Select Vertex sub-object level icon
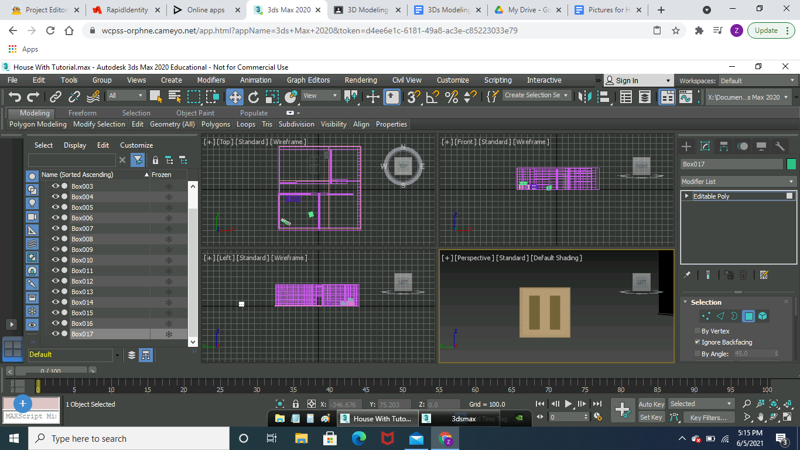This screenshot has width=800, height=450. (706, 316)
